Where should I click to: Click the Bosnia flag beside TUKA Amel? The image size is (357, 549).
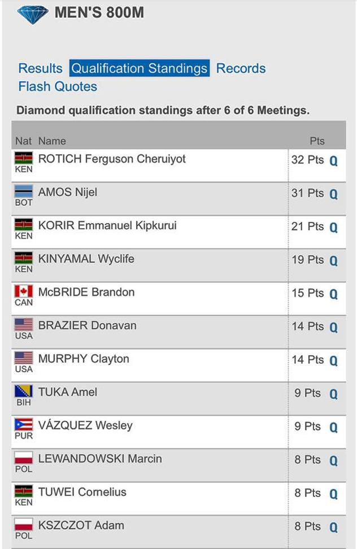[x=24, y=391]
